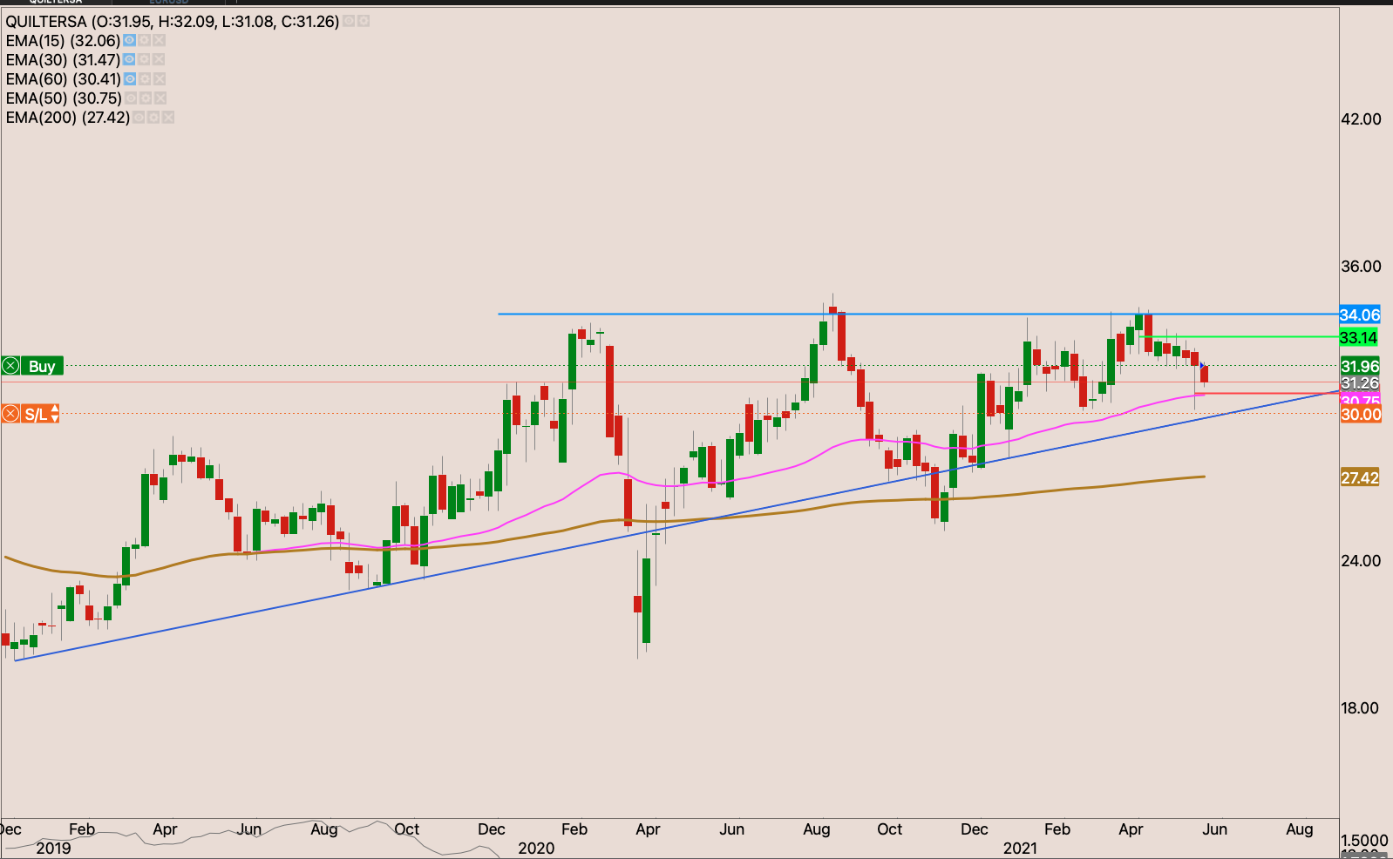Open settings gear for EMA(15) indicator
Viewport: 1393px width, 859px height.
coord(144,41)
